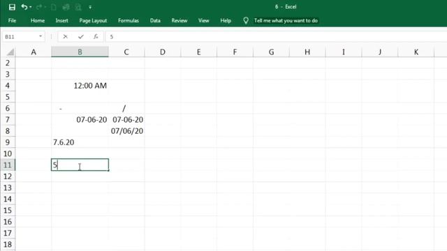The image size is (447, 251).
Task: Open the Review tab
Action: point(179,20)
